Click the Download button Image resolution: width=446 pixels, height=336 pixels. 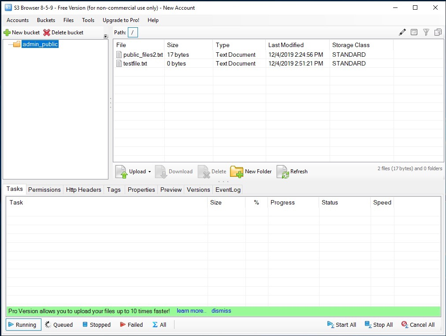tap(174, 172)
